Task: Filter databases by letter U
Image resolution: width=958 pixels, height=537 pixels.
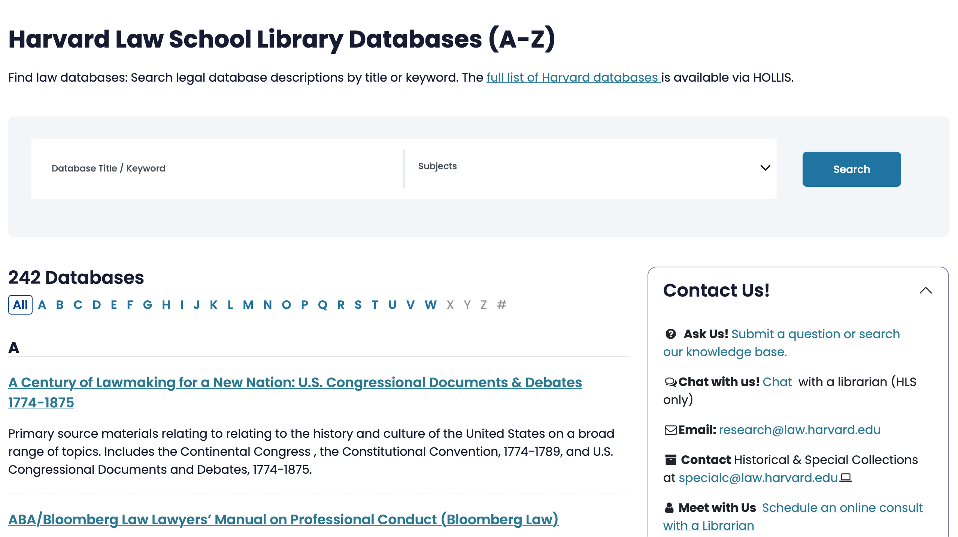Action: 392,304
